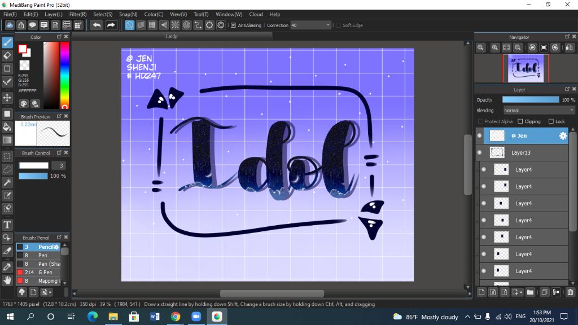Zoom out using Navigator magnifier minus
This screenshot has height=325, width=578.
coord(518,47)
